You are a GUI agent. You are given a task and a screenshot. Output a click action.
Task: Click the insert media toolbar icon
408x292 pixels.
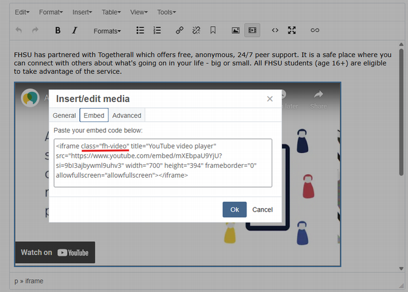[252, 30]
